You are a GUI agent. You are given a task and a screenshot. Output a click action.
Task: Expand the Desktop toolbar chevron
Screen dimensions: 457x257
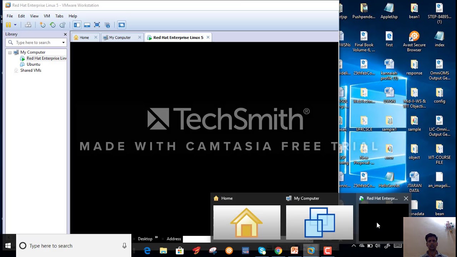click(x=156, y=237)
